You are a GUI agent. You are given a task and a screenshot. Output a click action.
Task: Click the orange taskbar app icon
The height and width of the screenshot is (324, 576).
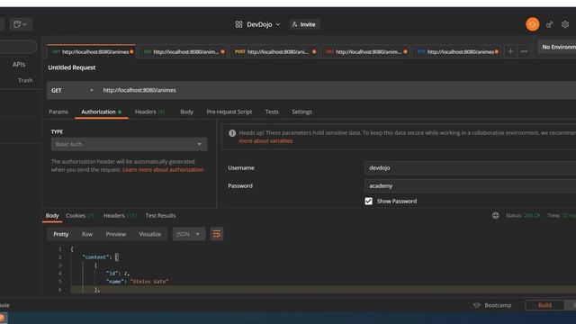(x=2, y=319)
